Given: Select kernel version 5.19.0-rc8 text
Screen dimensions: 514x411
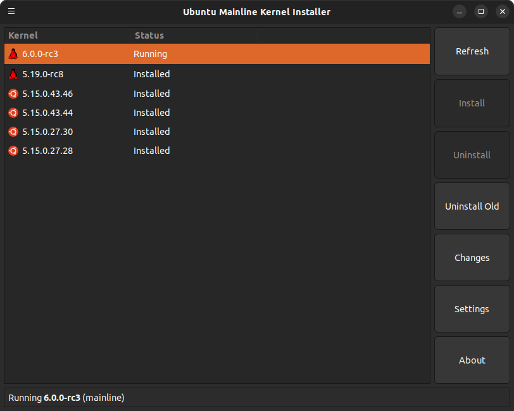Looking at the screenshot, I should coord(42,74).
